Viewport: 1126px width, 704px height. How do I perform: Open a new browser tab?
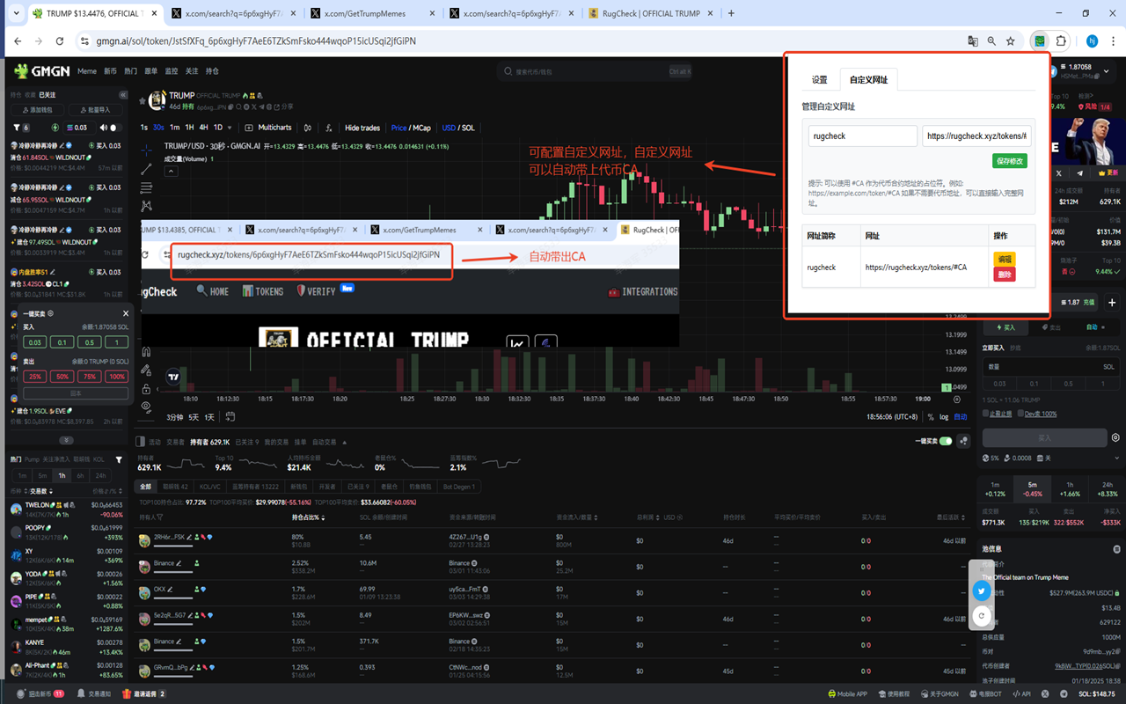click(x=731, y=13)
